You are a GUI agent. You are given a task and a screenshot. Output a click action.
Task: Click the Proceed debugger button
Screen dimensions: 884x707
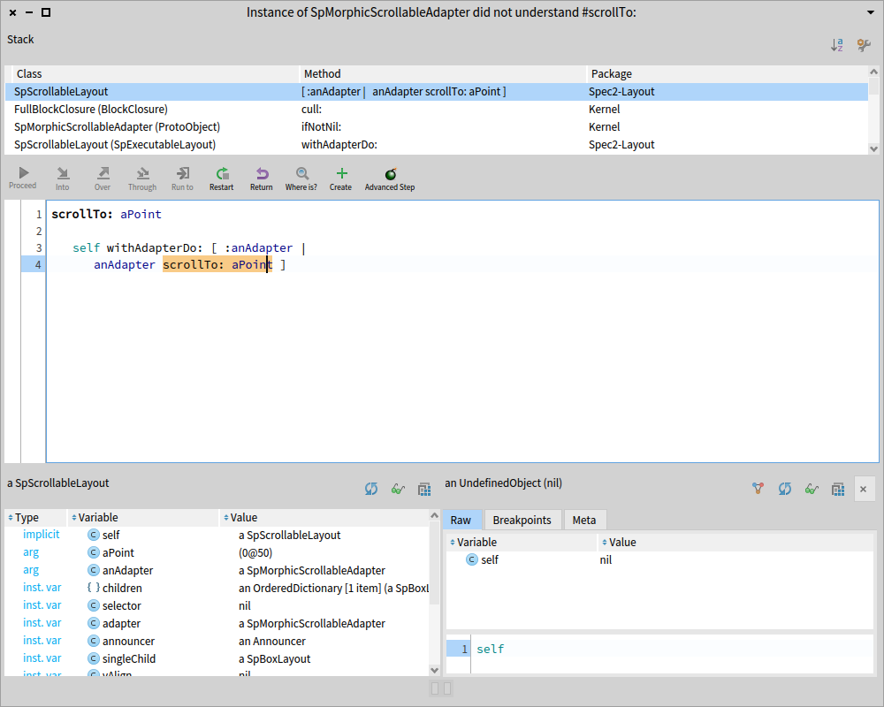click(23, 179)
